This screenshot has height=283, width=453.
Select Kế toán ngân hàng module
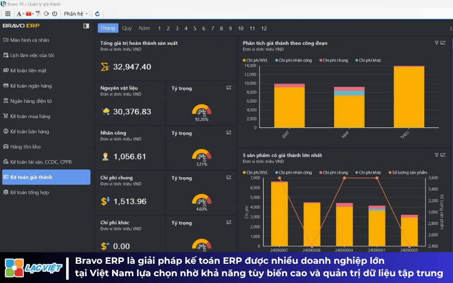pos(27,86)
